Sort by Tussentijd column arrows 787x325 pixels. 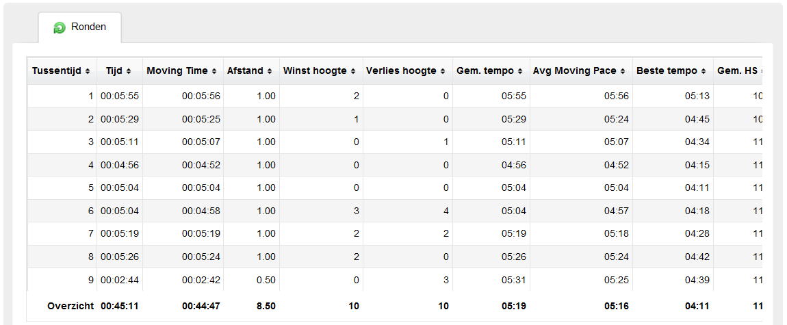point(88,72)
